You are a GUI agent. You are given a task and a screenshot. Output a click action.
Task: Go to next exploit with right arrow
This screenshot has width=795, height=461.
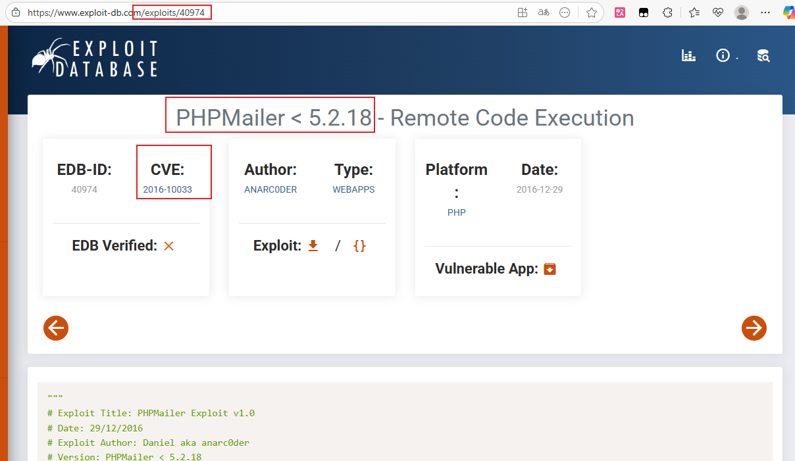(x=754, y=328)
